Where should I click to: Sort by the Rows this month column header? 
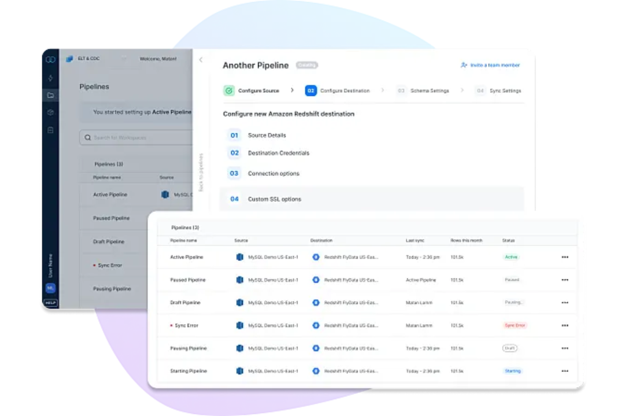pos(466,241)
